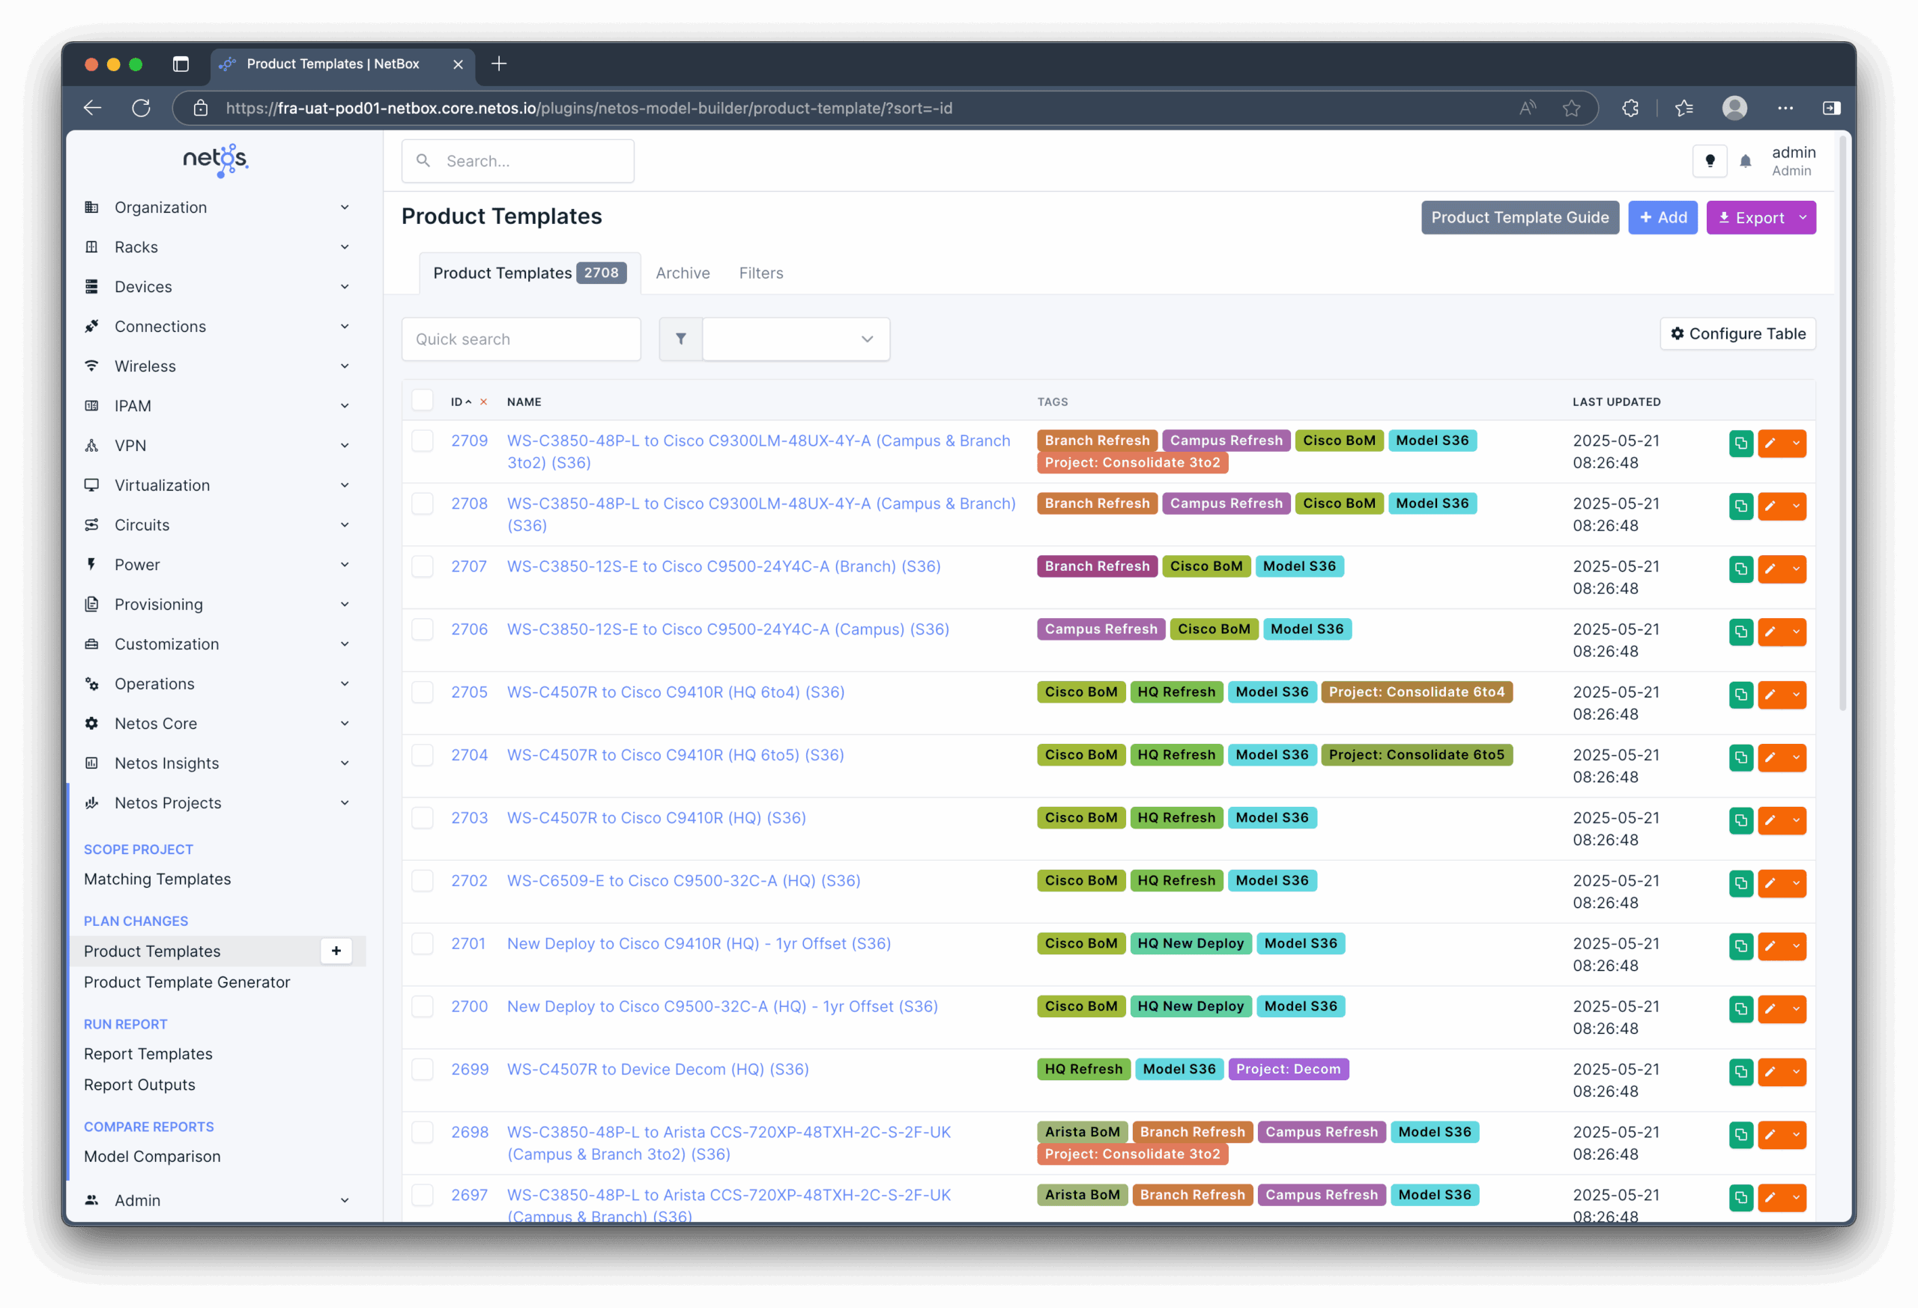
Task: Open the edit dropdown arrow for row 2704
Action: [1795, 757]
